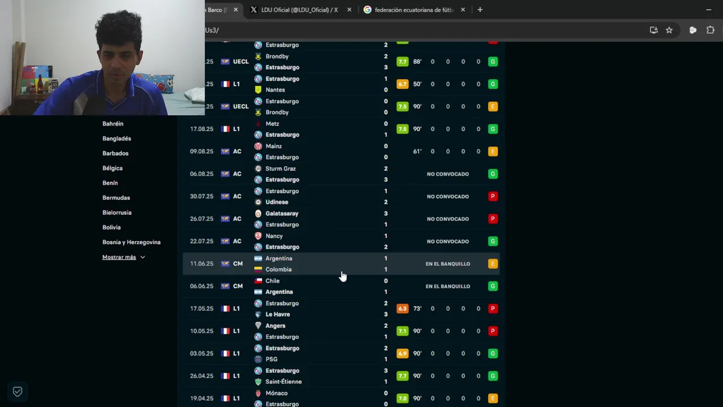The height and width of the screenshot is (407, 723).
Task: Click the shield icon at bottom left
Action: (x=18, y=391)
